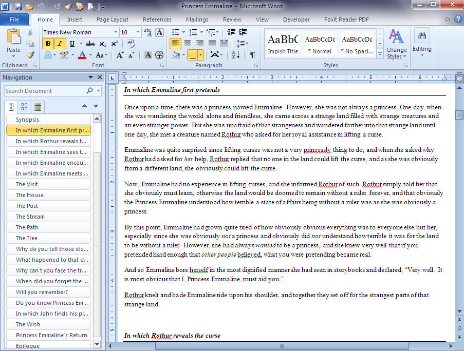Toggle Italic formatting
Image resolution: width=464 pixels, height=351 pixels.
pos(60,44)
